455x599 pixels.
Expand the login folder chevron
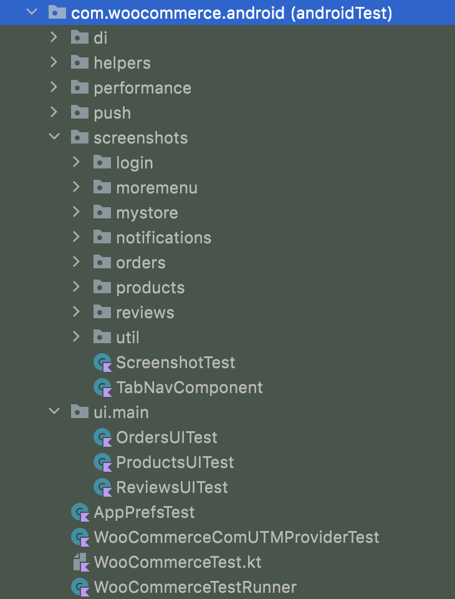76,162
